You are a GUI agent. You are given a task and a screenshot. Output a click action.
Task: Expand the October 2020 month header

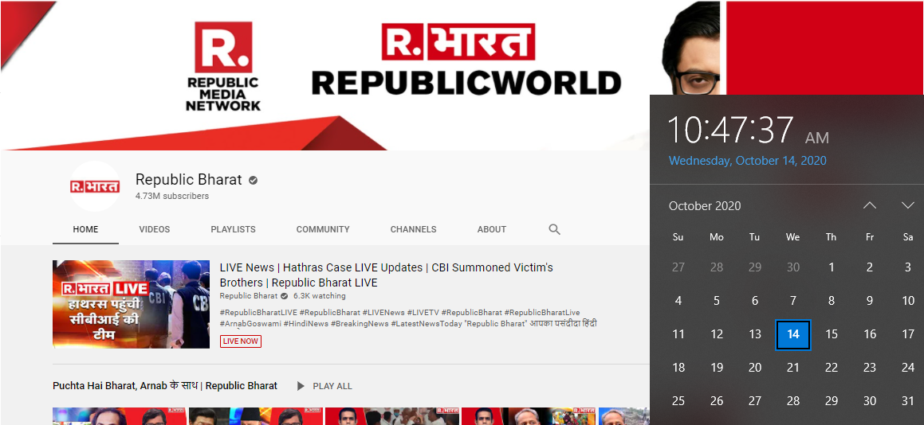click(705, 206)
